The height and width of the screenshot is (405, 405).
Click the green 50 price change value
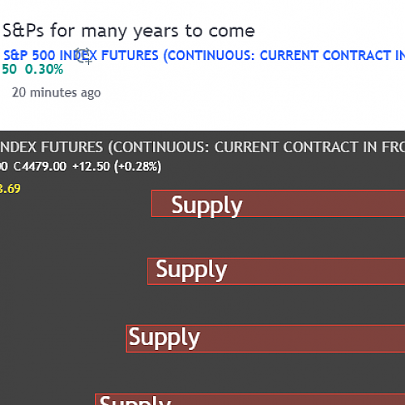[x=9, y=70]
